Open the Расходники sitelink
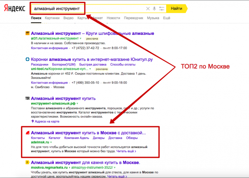 (x=39, y=65)
